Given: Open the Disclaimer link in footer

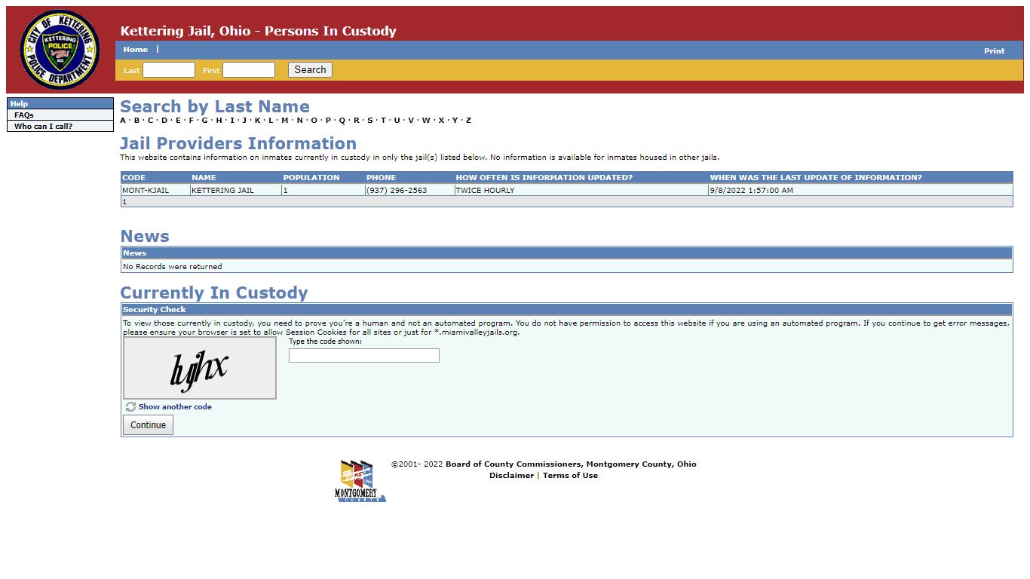Looking at the screenshot, I should (x=511, y=476).
